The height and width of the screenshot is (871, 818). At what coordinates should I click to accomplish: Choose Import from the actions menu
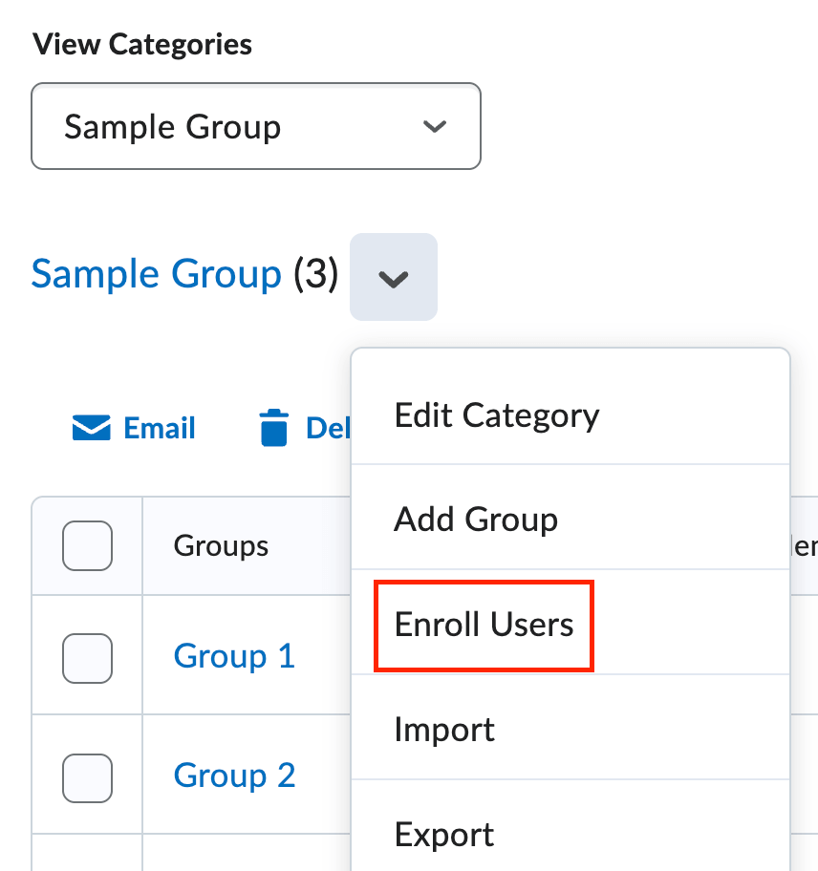443,729
